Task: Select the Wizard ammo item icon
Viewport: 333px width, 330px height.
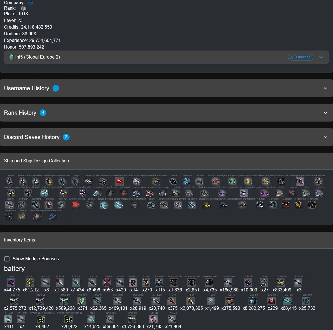Action: (172, 319)
